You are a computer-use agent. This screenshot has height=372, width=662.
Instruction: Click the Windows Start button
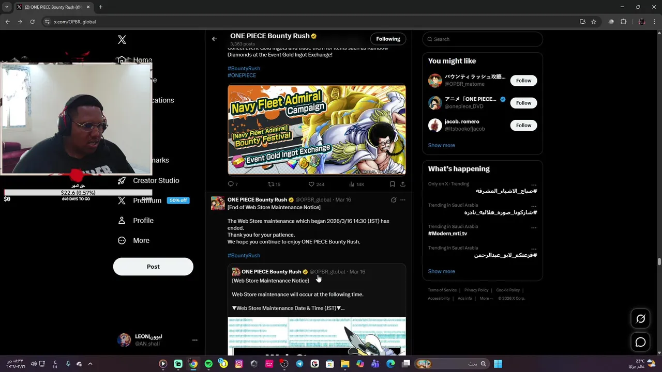(498, 364)
